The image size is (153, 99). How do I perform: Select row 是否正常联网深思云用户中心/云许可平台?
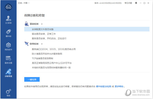(87, 63)
